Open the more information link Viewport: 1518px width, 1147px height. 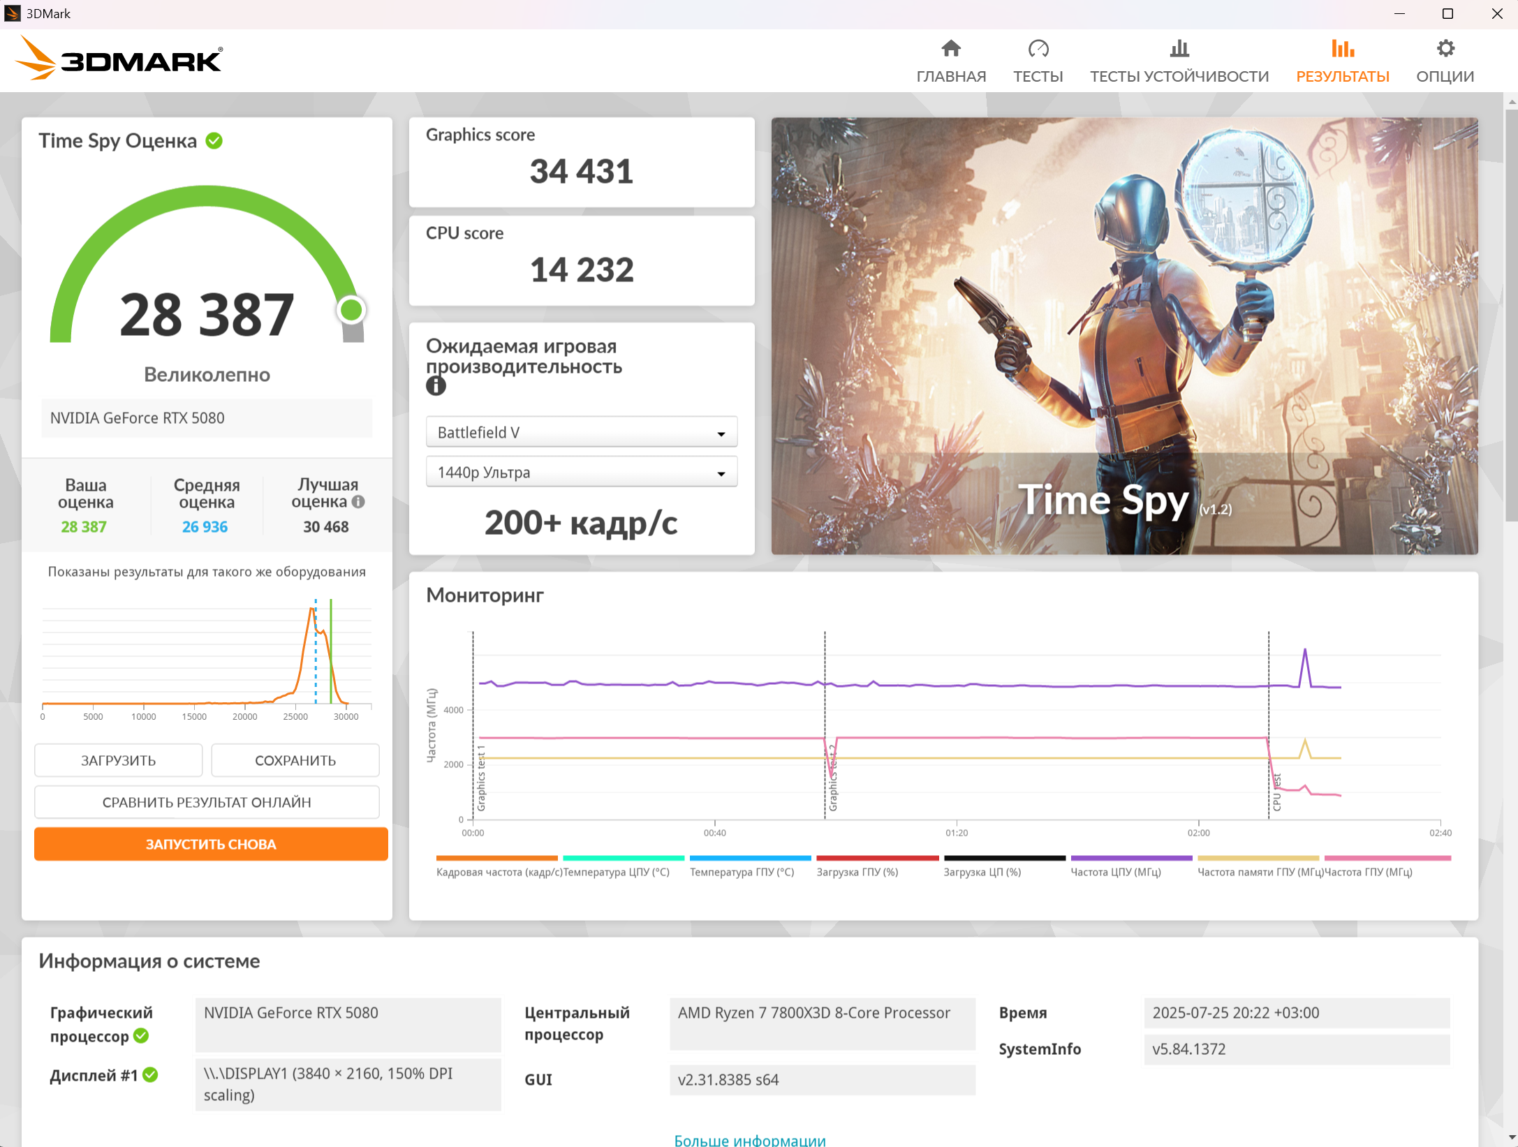749,1139
